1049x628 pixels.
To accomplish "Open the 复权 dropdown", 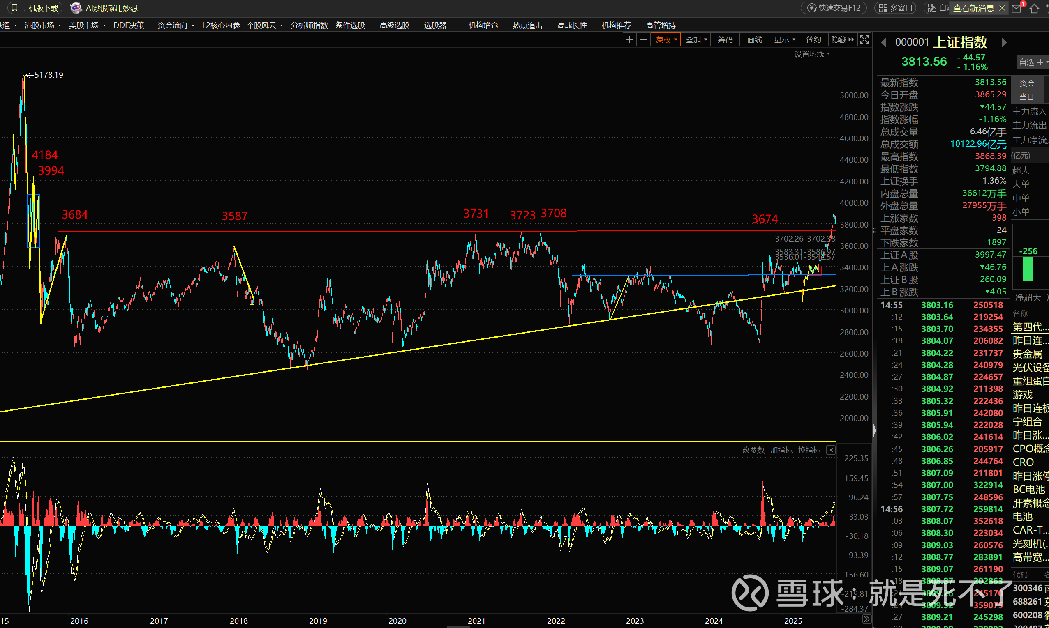I will pyautogui.click(x=666, y=40).
